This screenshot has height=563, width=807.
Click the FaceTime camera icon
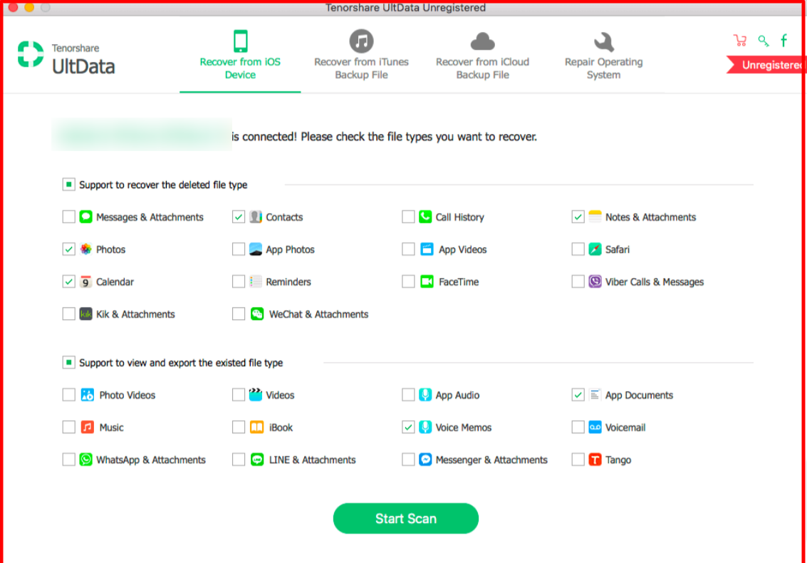click(427, 281)
